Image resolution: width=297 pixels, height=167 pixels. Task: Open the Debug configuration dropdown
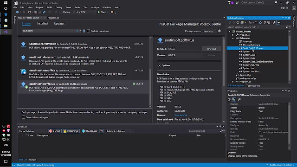tap(68, 12)
